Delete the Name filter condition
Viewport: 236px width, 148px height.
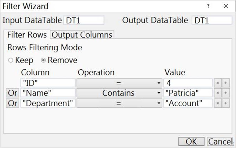(218, 93)
